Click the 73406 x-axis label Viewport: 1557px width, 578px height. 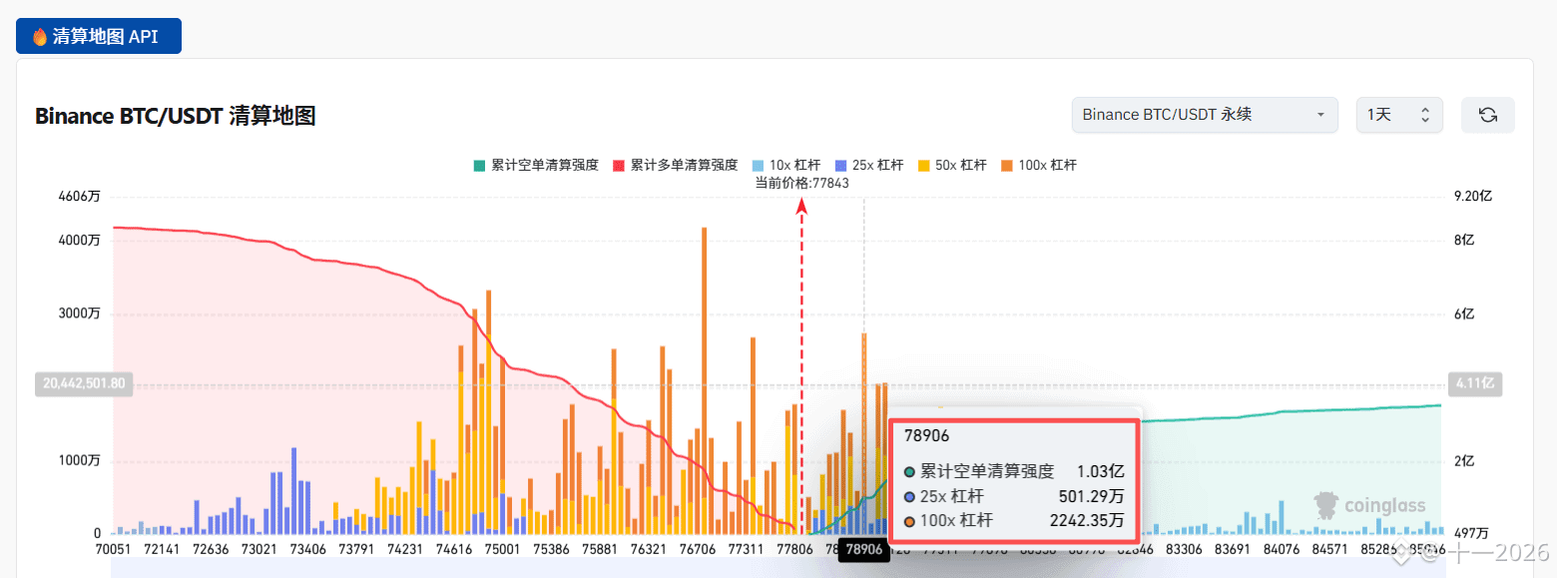(307, 549)
